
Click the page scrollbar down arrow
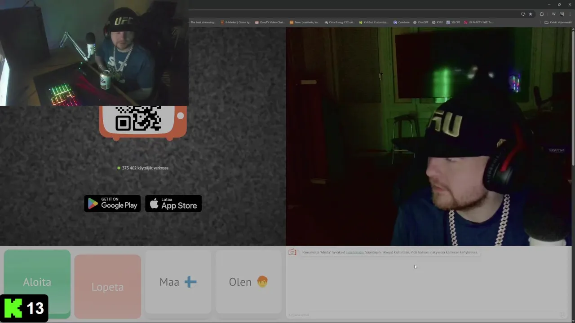point(573,320)
